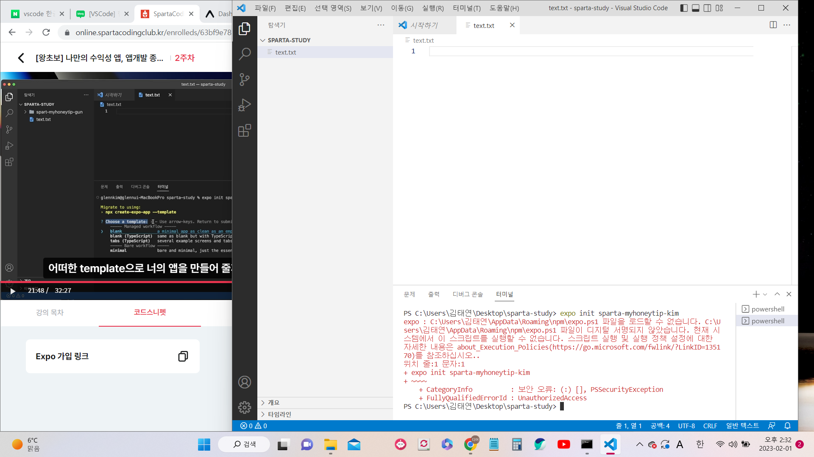
Task: Open File Explorer from the taskbar
Action: click(x=331, y=444)
